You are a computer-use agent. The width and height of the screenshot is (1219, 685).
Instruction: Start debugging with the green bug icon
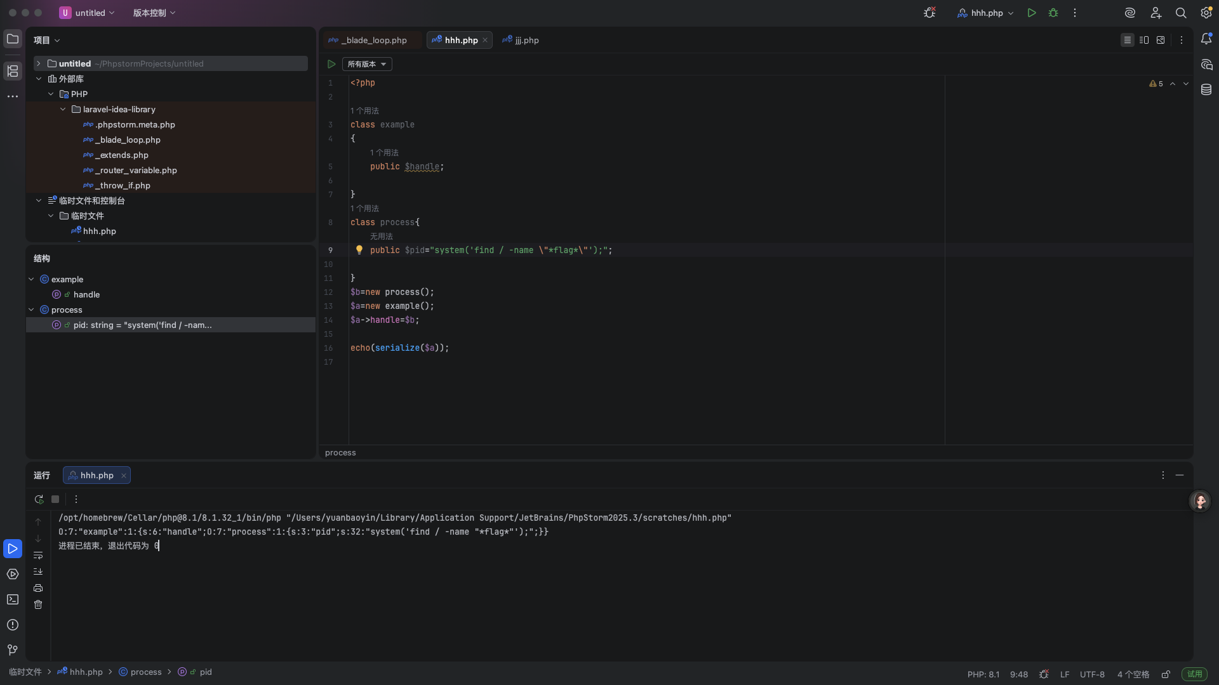coord(1053,13)
